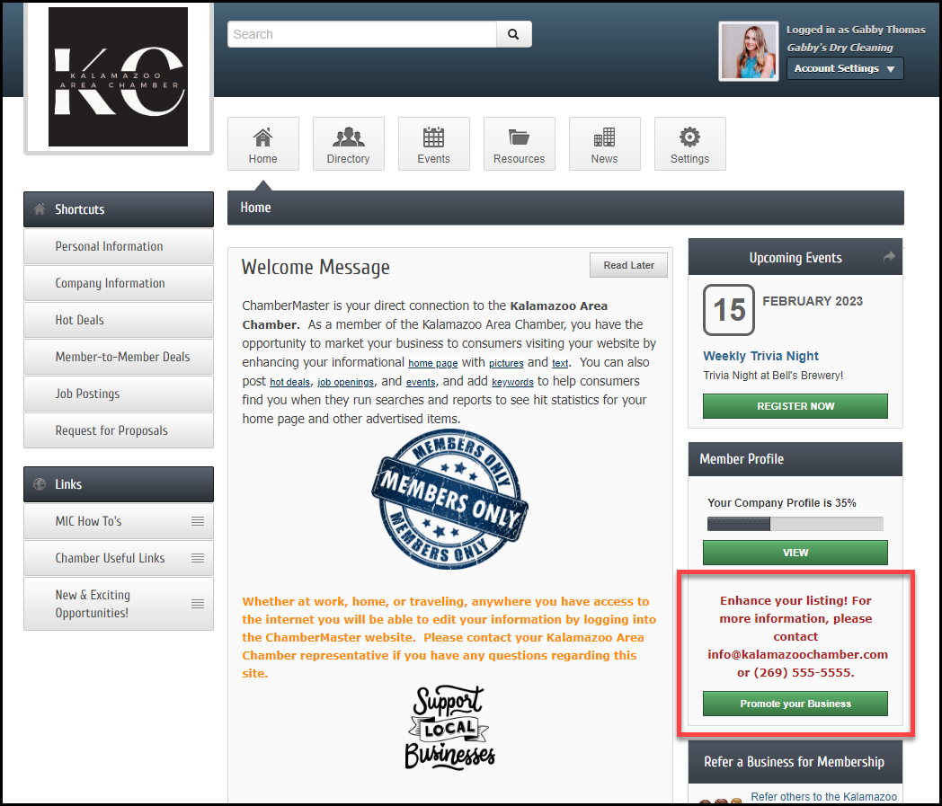Viewport: 942px width, 806px height.
Task: Click the Logged in as Gabby Thomas text
Action: pyautogui.click(x=856, y=30)
